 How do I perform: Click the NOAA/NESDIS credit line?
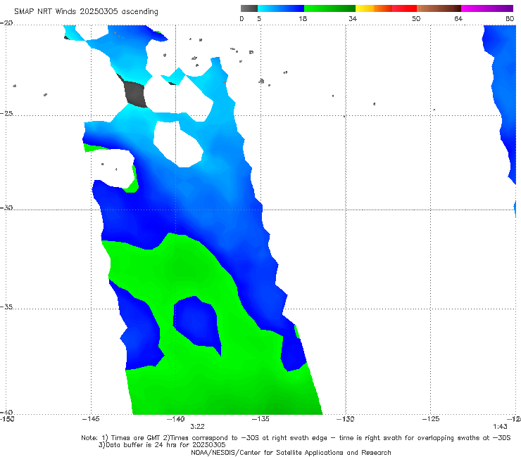pos(291,452)
